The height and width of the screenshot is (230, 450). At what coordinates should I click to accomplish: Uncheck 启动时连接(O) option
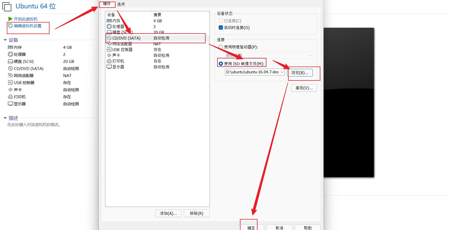click(221, 28)
